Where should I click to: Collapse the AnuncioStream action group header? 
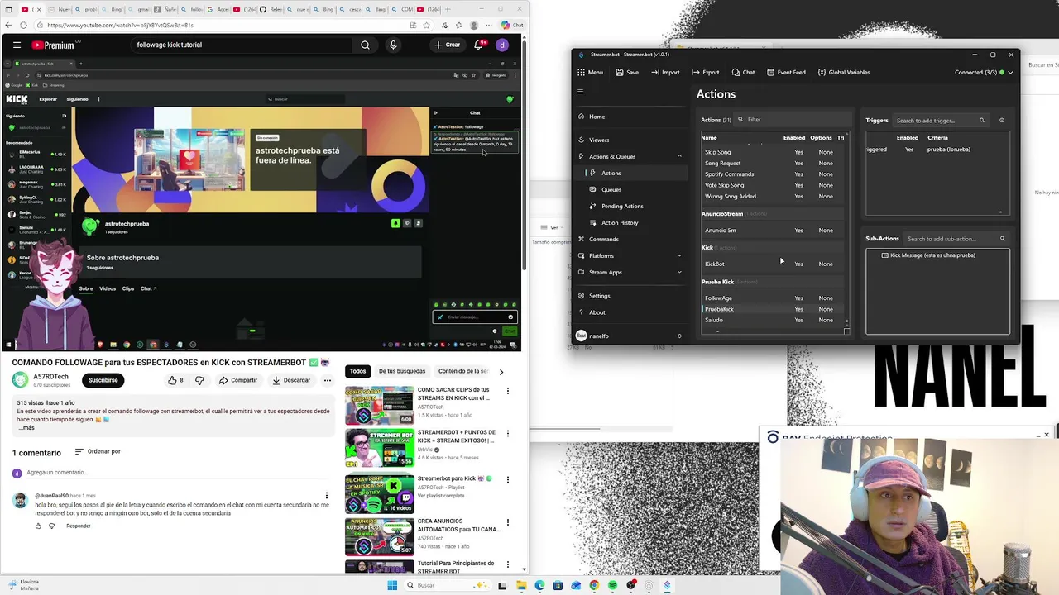click(x=772, y=213)
